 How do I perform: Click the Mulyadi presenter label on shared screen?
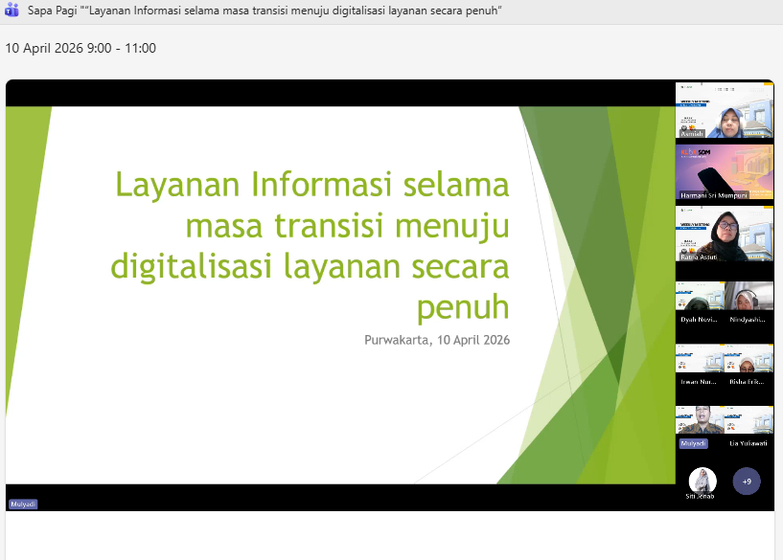pyautogui.click(x=21, y=502)
